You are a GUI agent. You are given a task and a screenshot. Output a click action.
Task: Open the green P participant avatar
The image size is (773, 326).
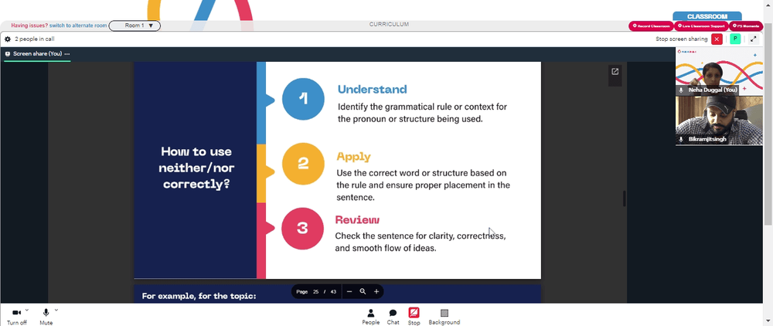[735, 39]
